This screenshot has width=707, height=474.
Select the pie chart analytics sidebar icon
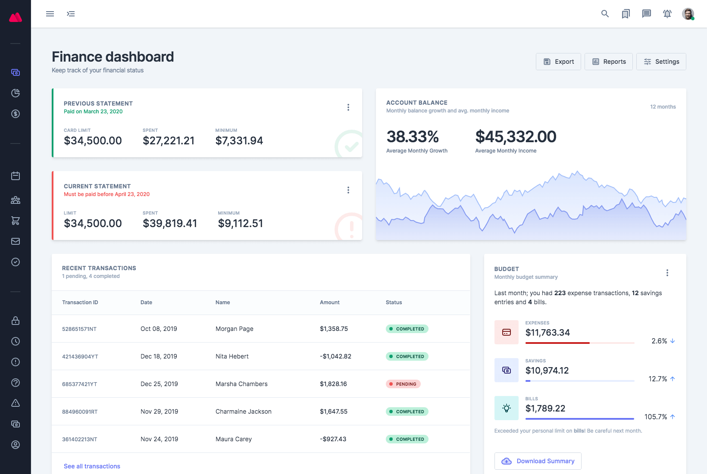pyautogui.click(x=16, y=93)
